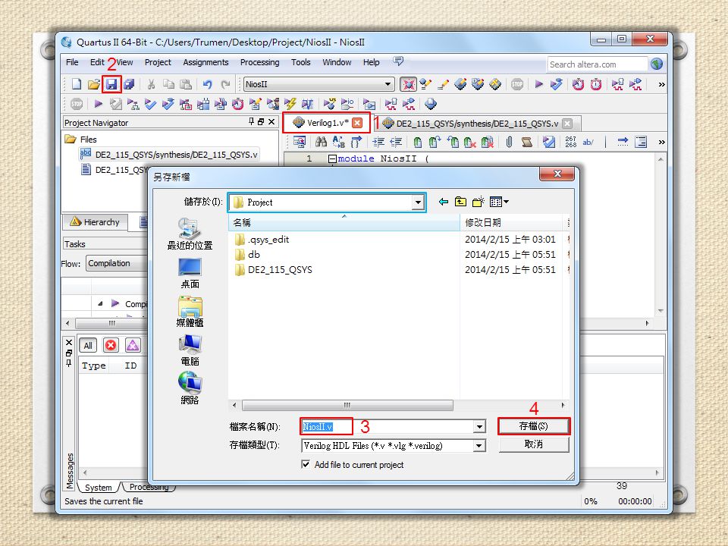This screenshot has width=728, height=546.
Task: Click the Undo arrow icon
Action: click(x=208, y=84)
